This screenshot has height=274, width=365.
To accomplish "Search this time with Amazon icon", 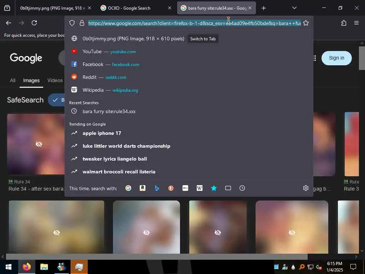I will coord(143,188).
